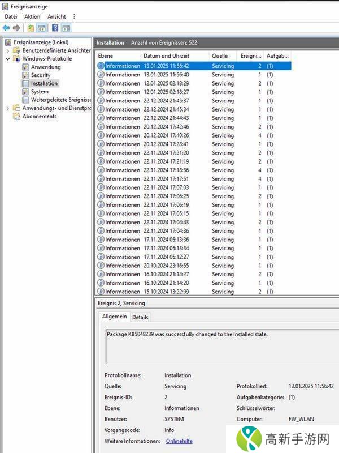Screen dimensions: 339x453
Task: Open the Aktion menu
Action: pyautogui.click(x=32, y=17)
